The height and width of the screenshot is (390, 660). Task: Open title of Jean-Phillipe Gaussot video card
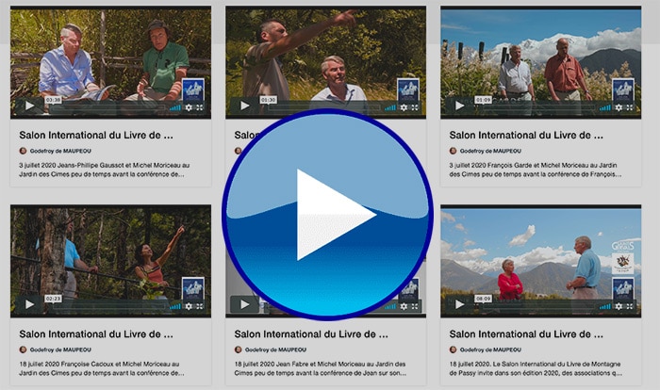pos(96,135)
